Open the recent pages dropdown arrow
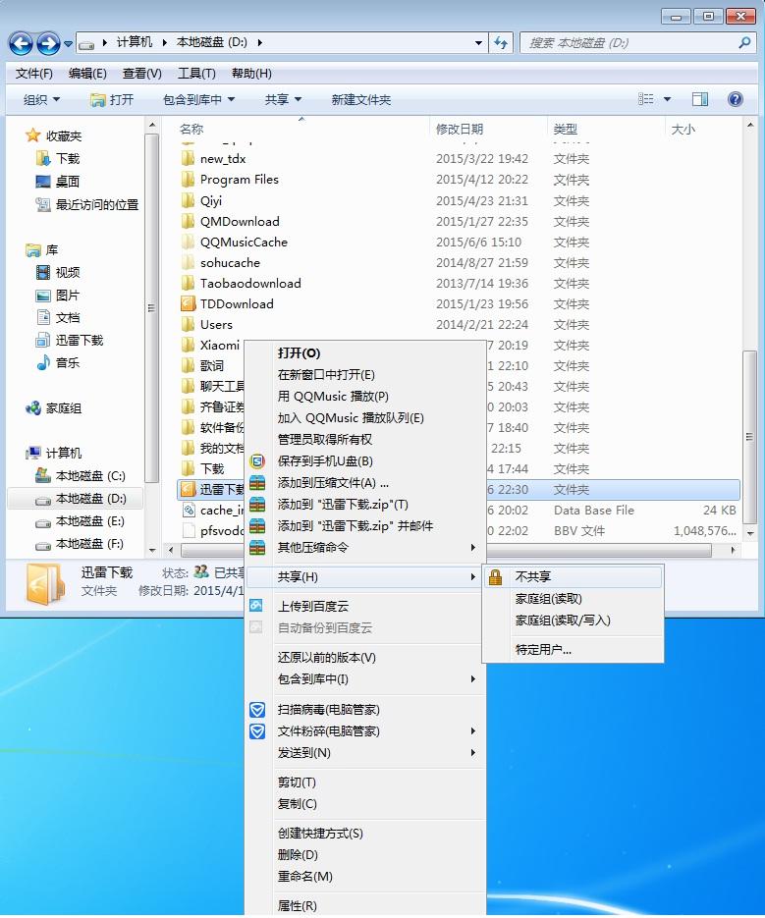765x918 pixels. click(x=68, y=43)
